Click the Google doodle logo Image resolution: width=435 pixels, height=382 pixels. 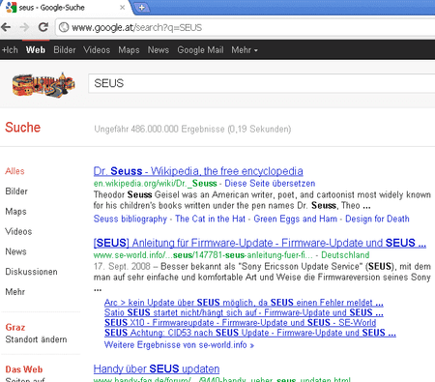43,84
